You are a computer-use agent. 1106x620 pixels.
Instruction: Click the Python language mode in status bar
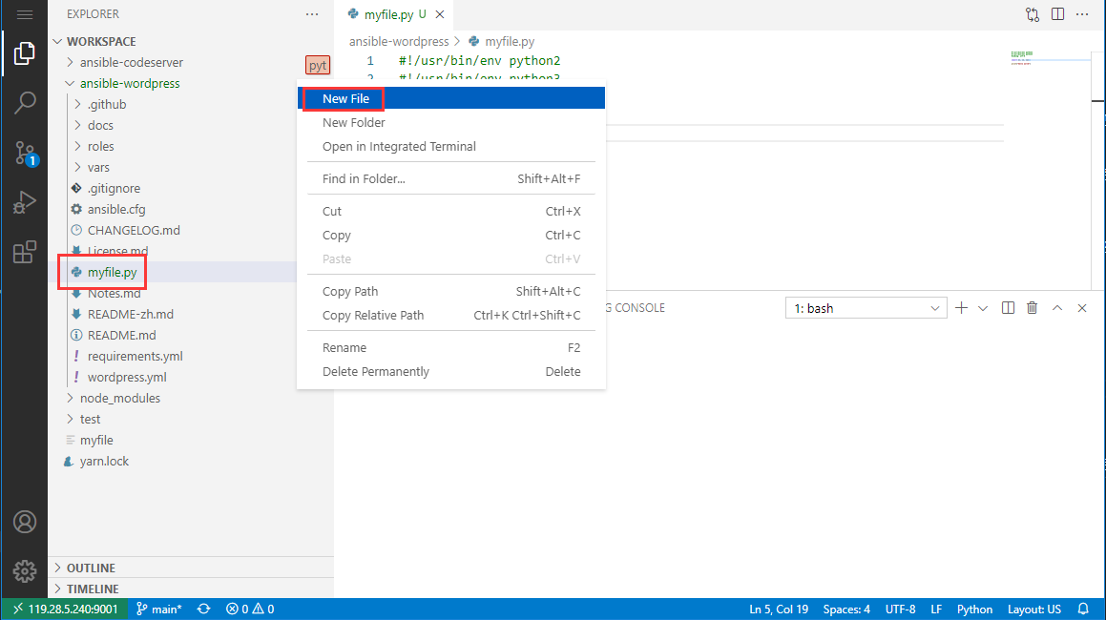974,610
